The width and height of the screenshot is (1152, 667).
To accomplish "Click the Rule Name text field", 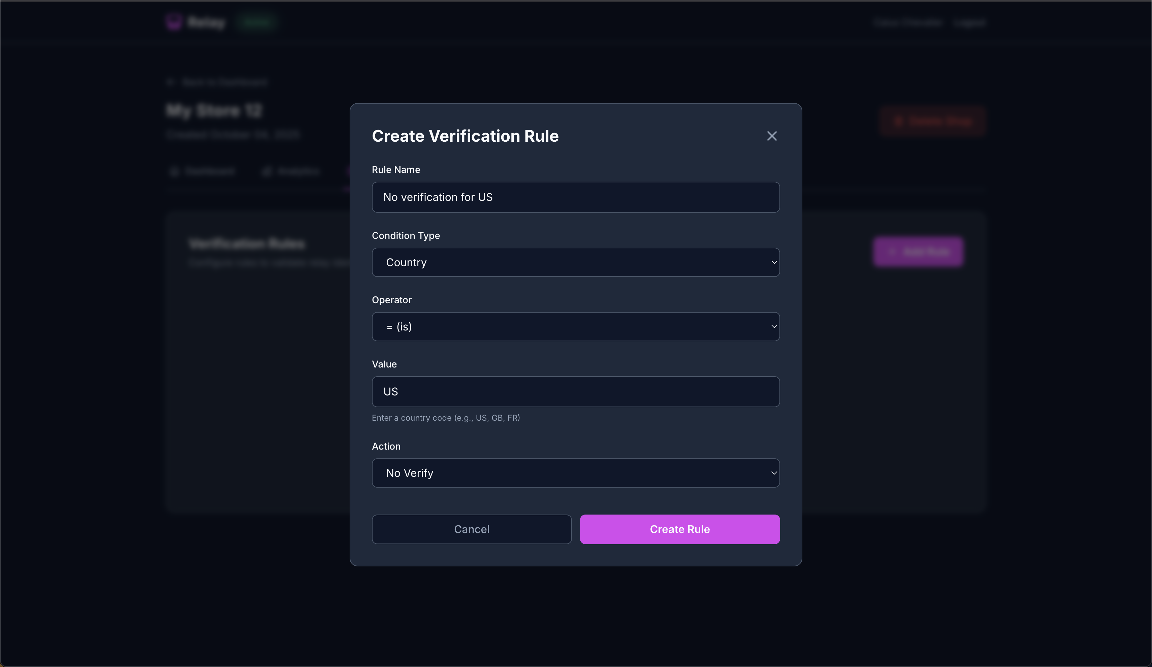I will (x=576, y=197).
